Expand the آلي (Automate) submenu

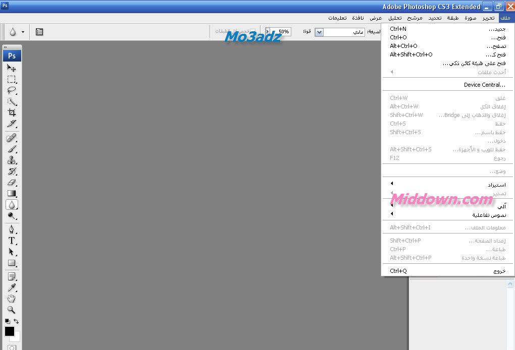tap(448, 206)
